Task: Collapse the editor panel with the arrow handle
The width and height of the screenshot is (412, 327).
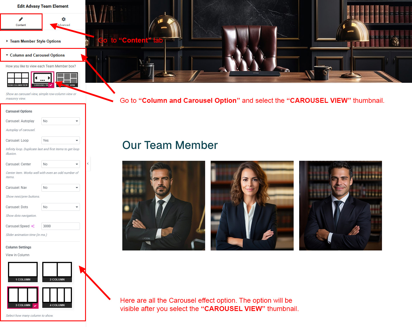Action: 88,164
